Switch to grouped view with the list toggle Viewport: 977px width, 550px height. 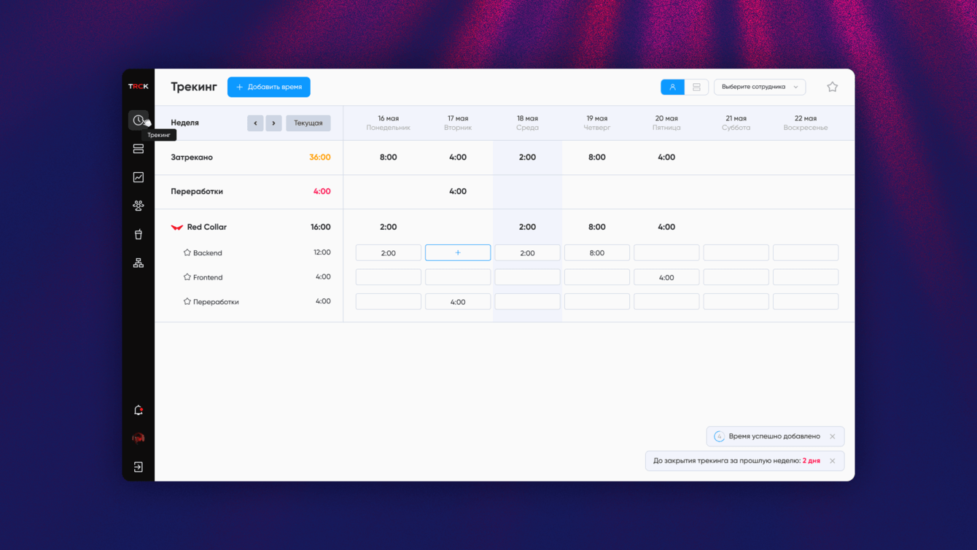(x=696, y=86)
